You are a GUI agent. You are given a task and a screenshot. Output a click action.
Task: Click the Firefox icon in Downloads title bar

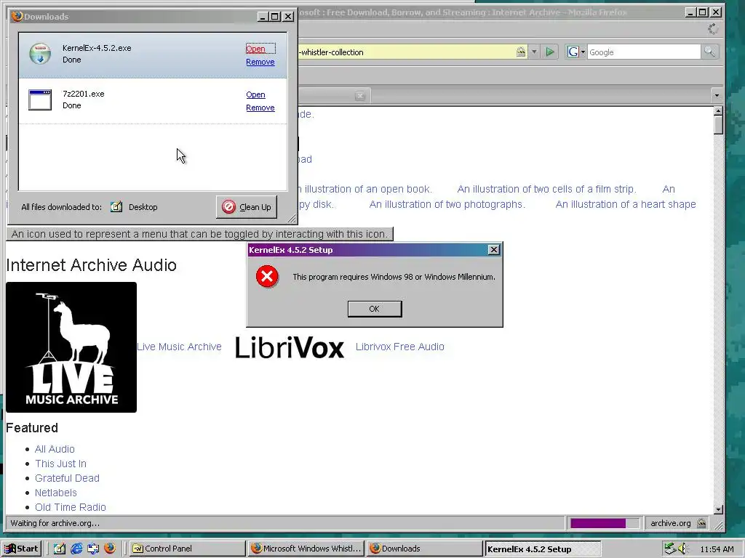tap(17, 16)
